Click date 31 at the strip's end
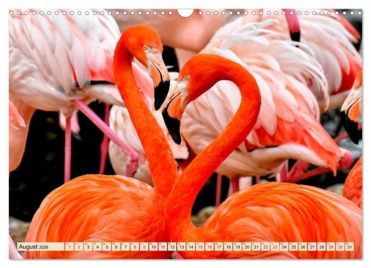 pyautogui.click(x=349, y=247)
